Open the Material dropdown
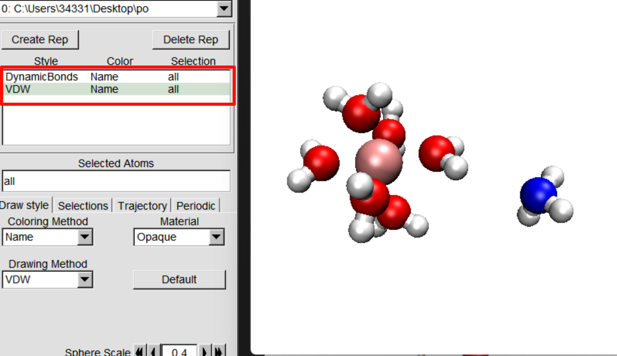The image size is (617, 356). pyautogui.click(x=217, y=237)
